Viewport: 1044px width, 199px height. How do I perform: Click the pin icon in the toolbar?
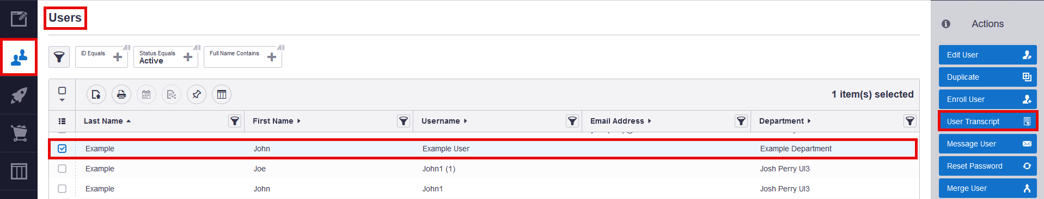click(x=197, y=94)
